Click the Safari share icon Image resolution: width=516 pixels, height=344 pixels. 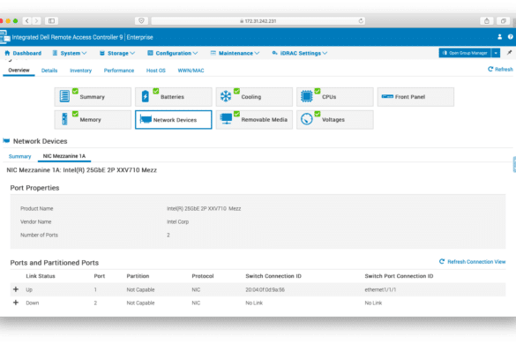click(x=486, y=21)
